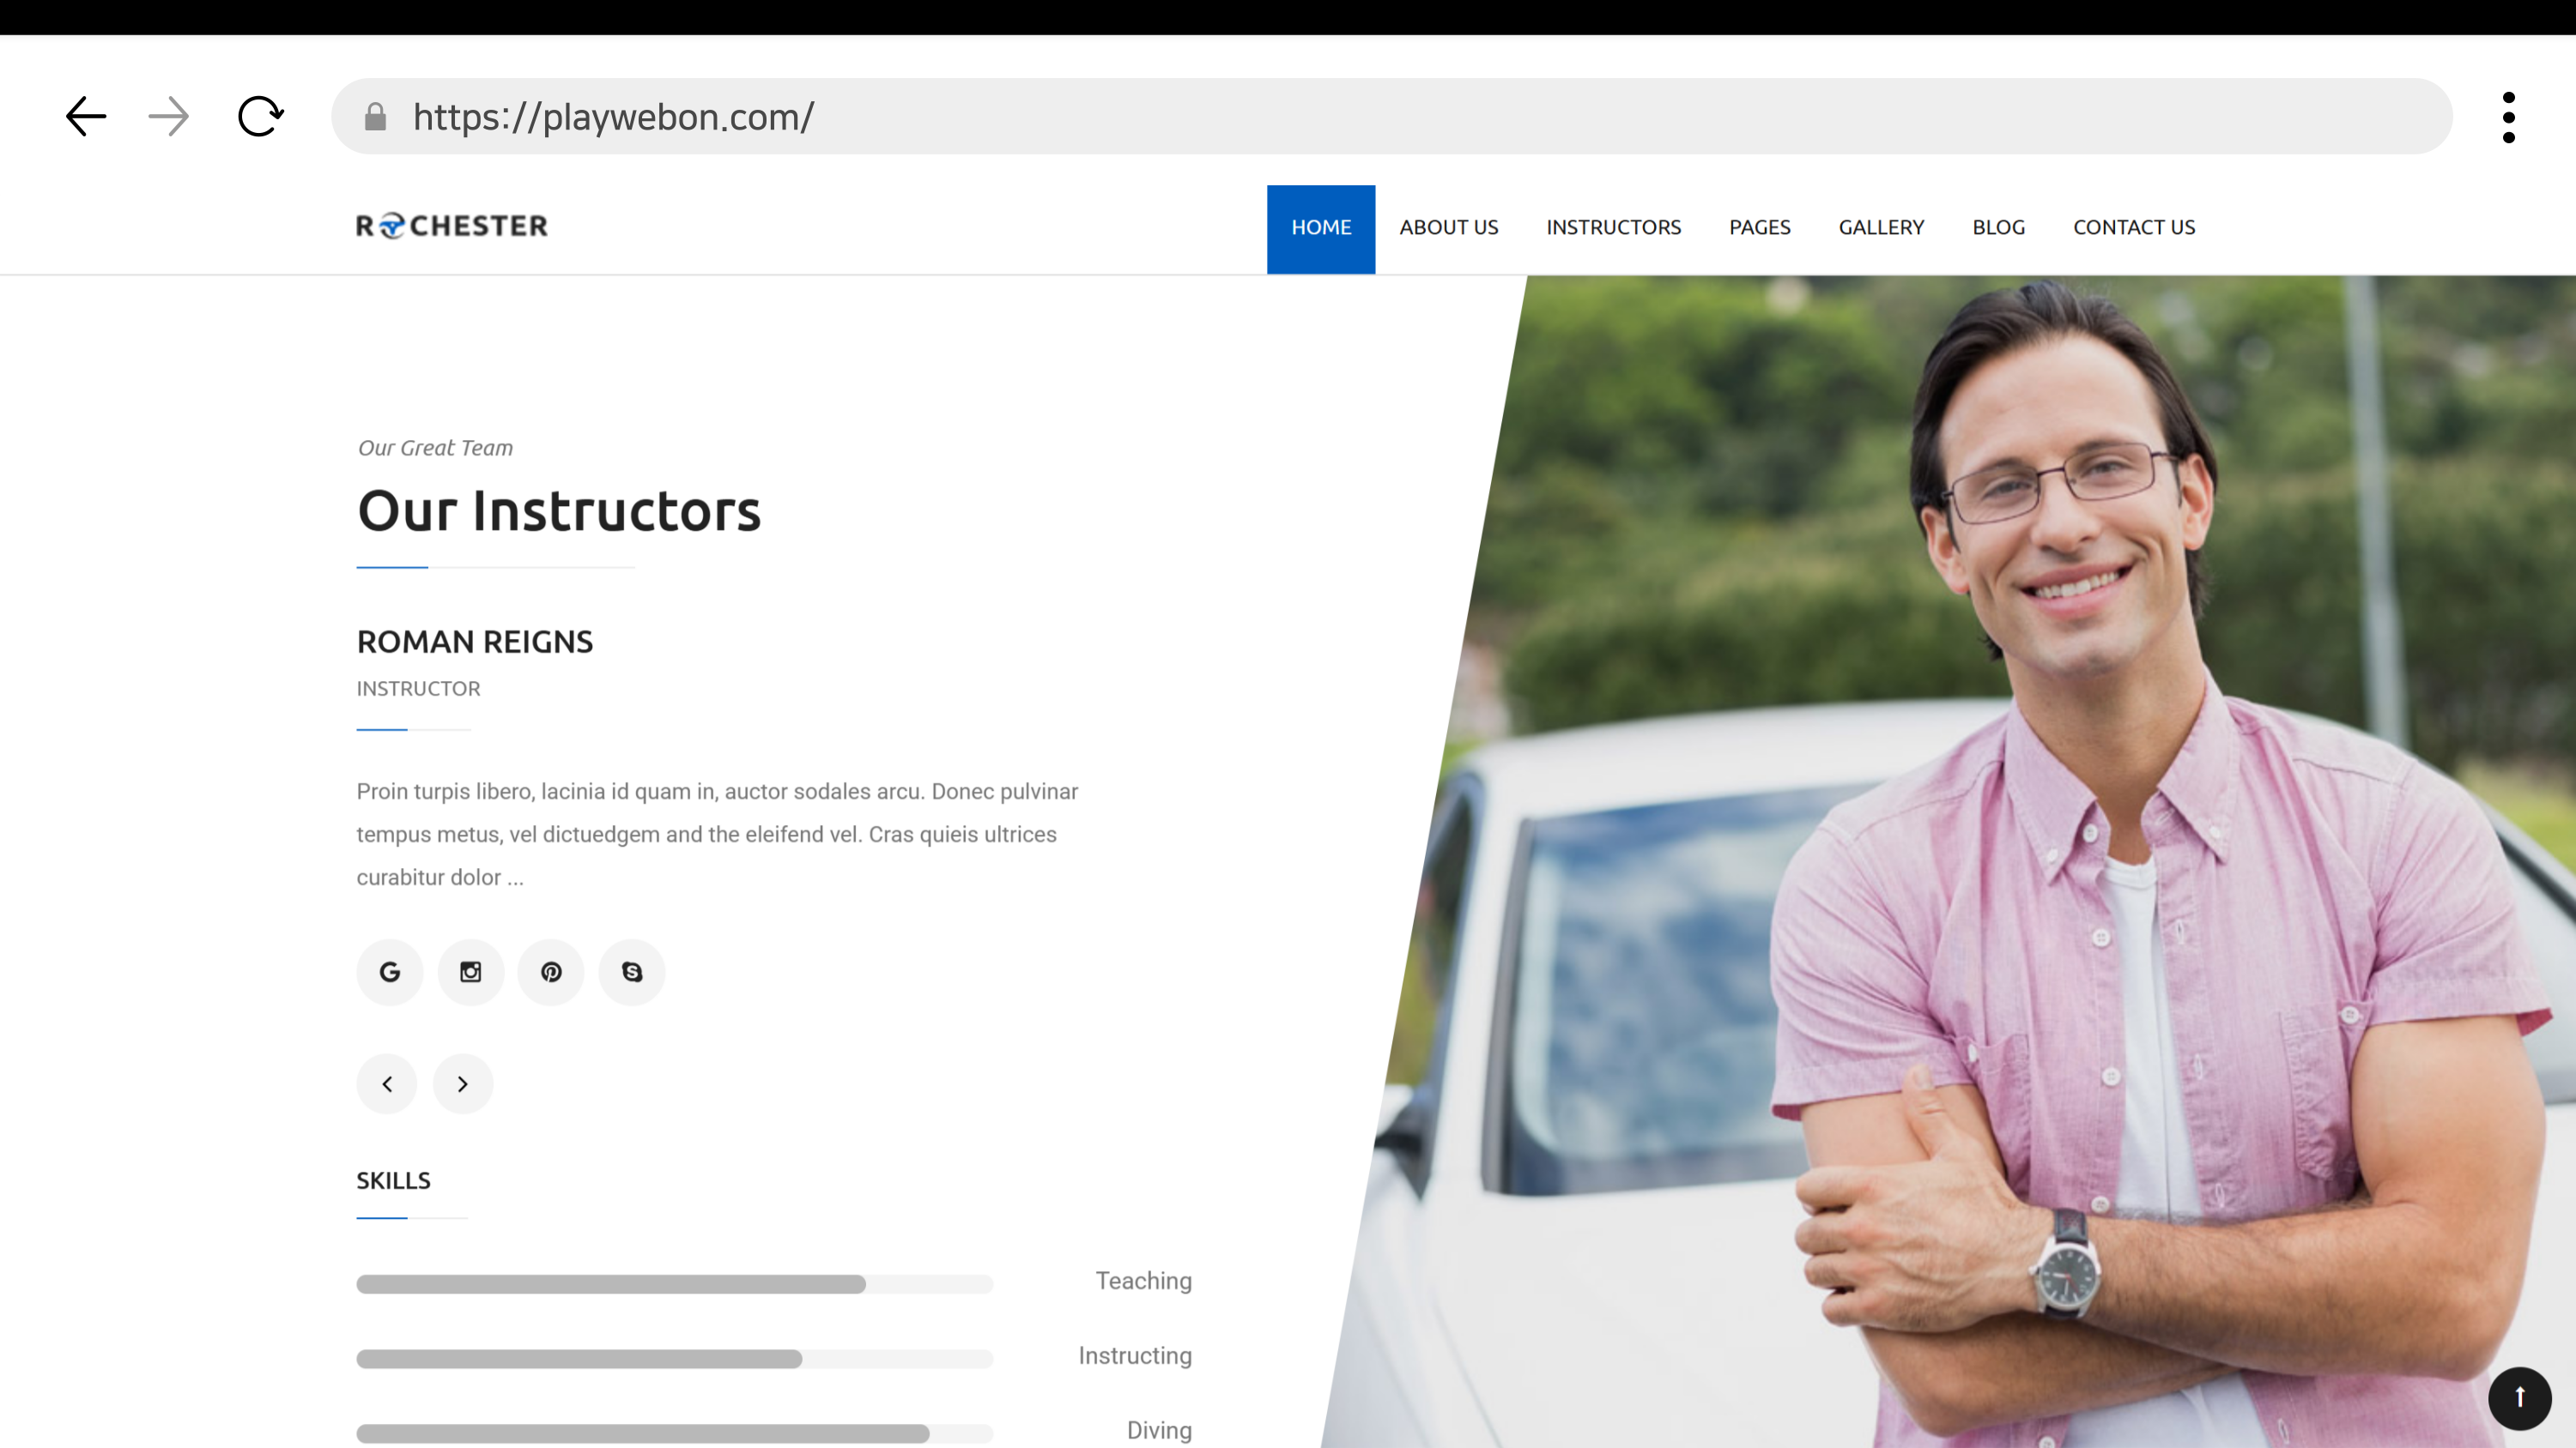Go to the Gallery page
Viewport: 2576px width, 1448px height.
(x=1881, y=228)
